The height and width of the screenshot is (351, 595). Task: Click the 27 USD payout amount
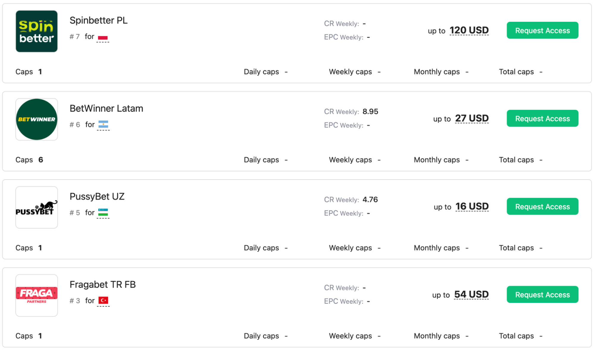click(472, 118)
